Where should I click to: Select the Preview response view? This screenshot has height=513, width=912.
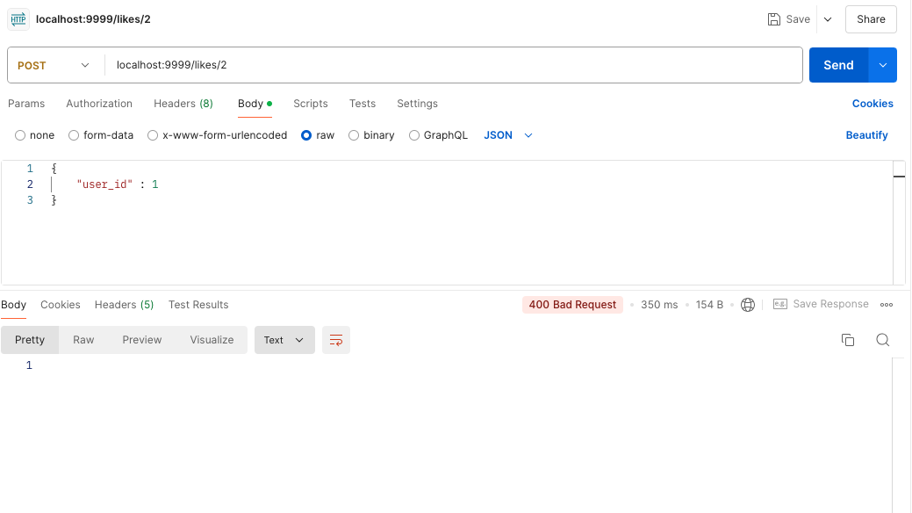142,340
